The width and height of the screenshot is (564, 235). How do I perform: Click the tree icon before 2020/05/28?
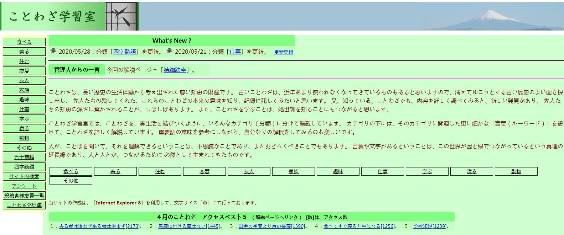pyautogui.click(x=53, y=51)
